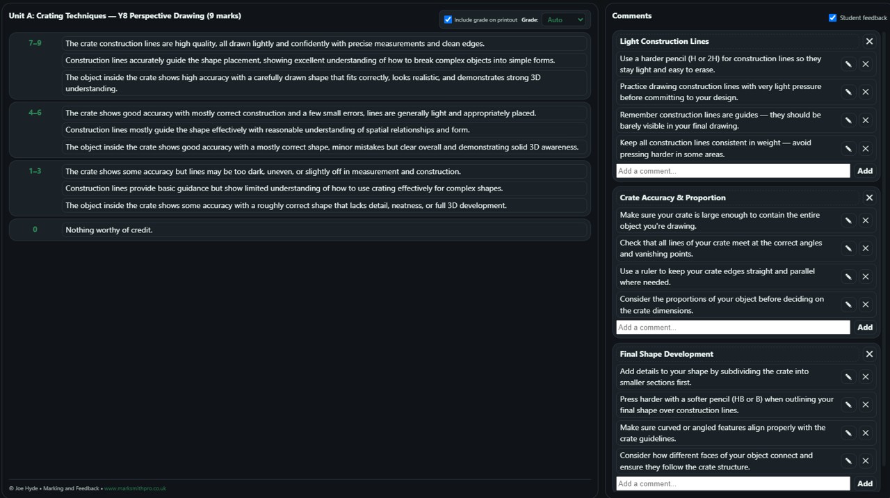Select the 7–9 mark band
This screenshot has height=498, width=890.
point(35,43)
